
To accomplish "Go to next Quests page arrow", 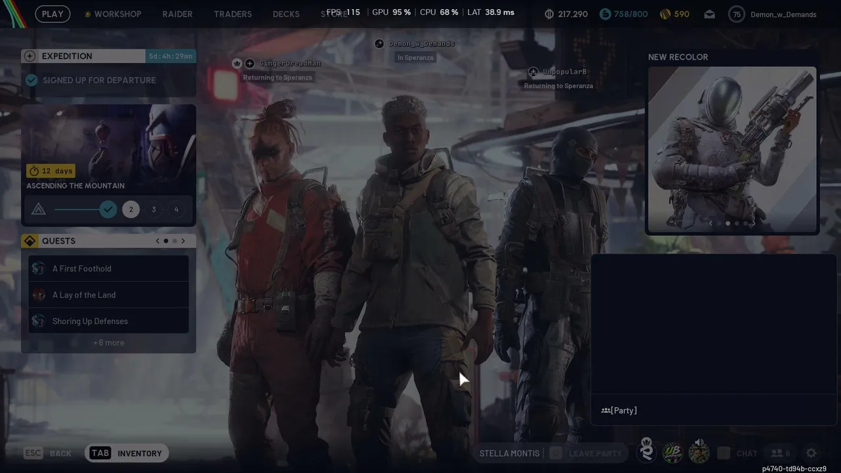I will pos(183,241).
